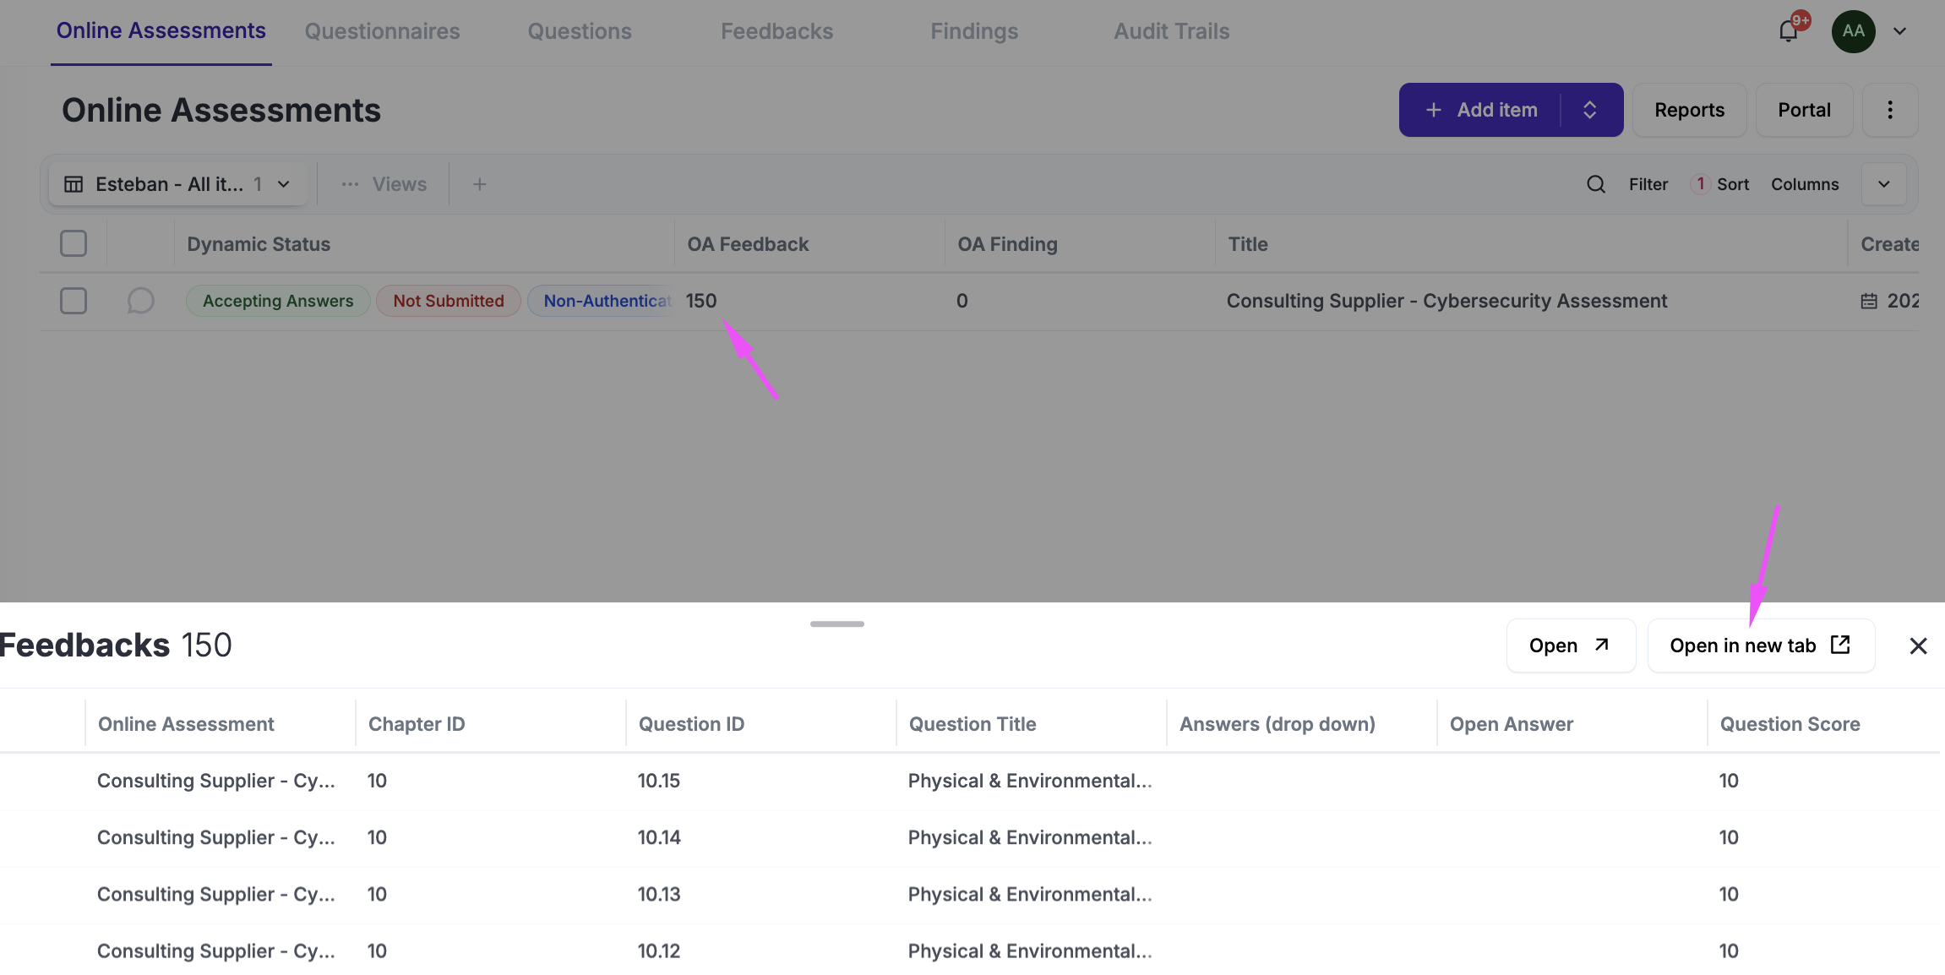
Task: Click the AA user avatar
Action: click(1853, 31)
